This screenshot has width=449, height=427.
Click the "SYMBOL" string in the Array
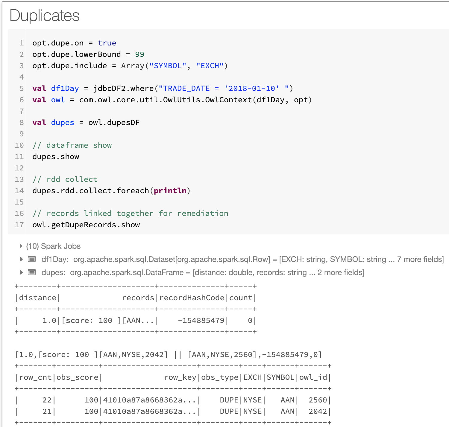coord(167,66)
